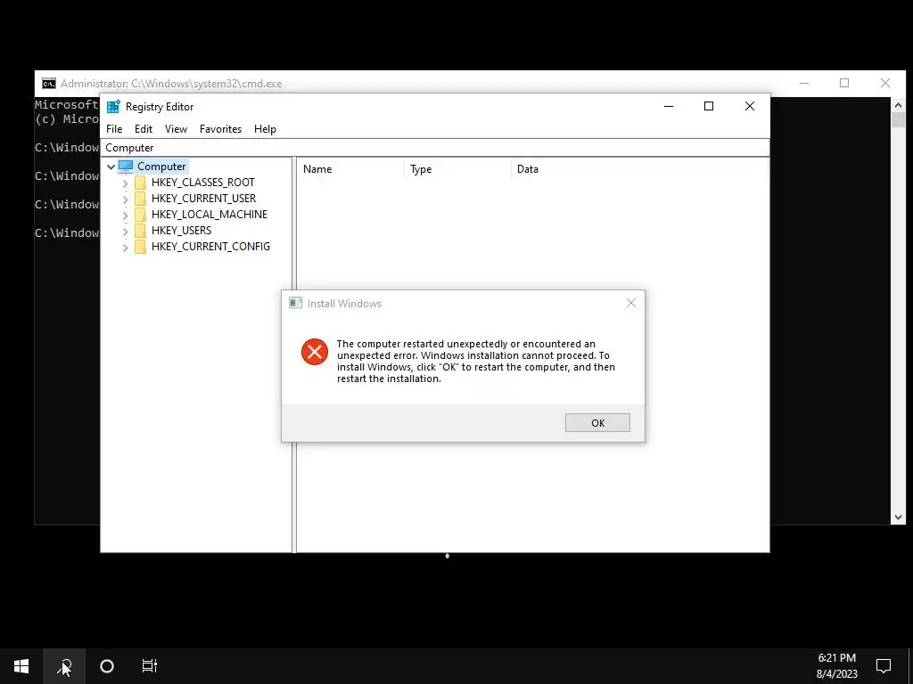This screenshot has height=684, width=913.
Task: Expand the HKEY_CURRENT_CONFIG key
Action: [125, 248]
